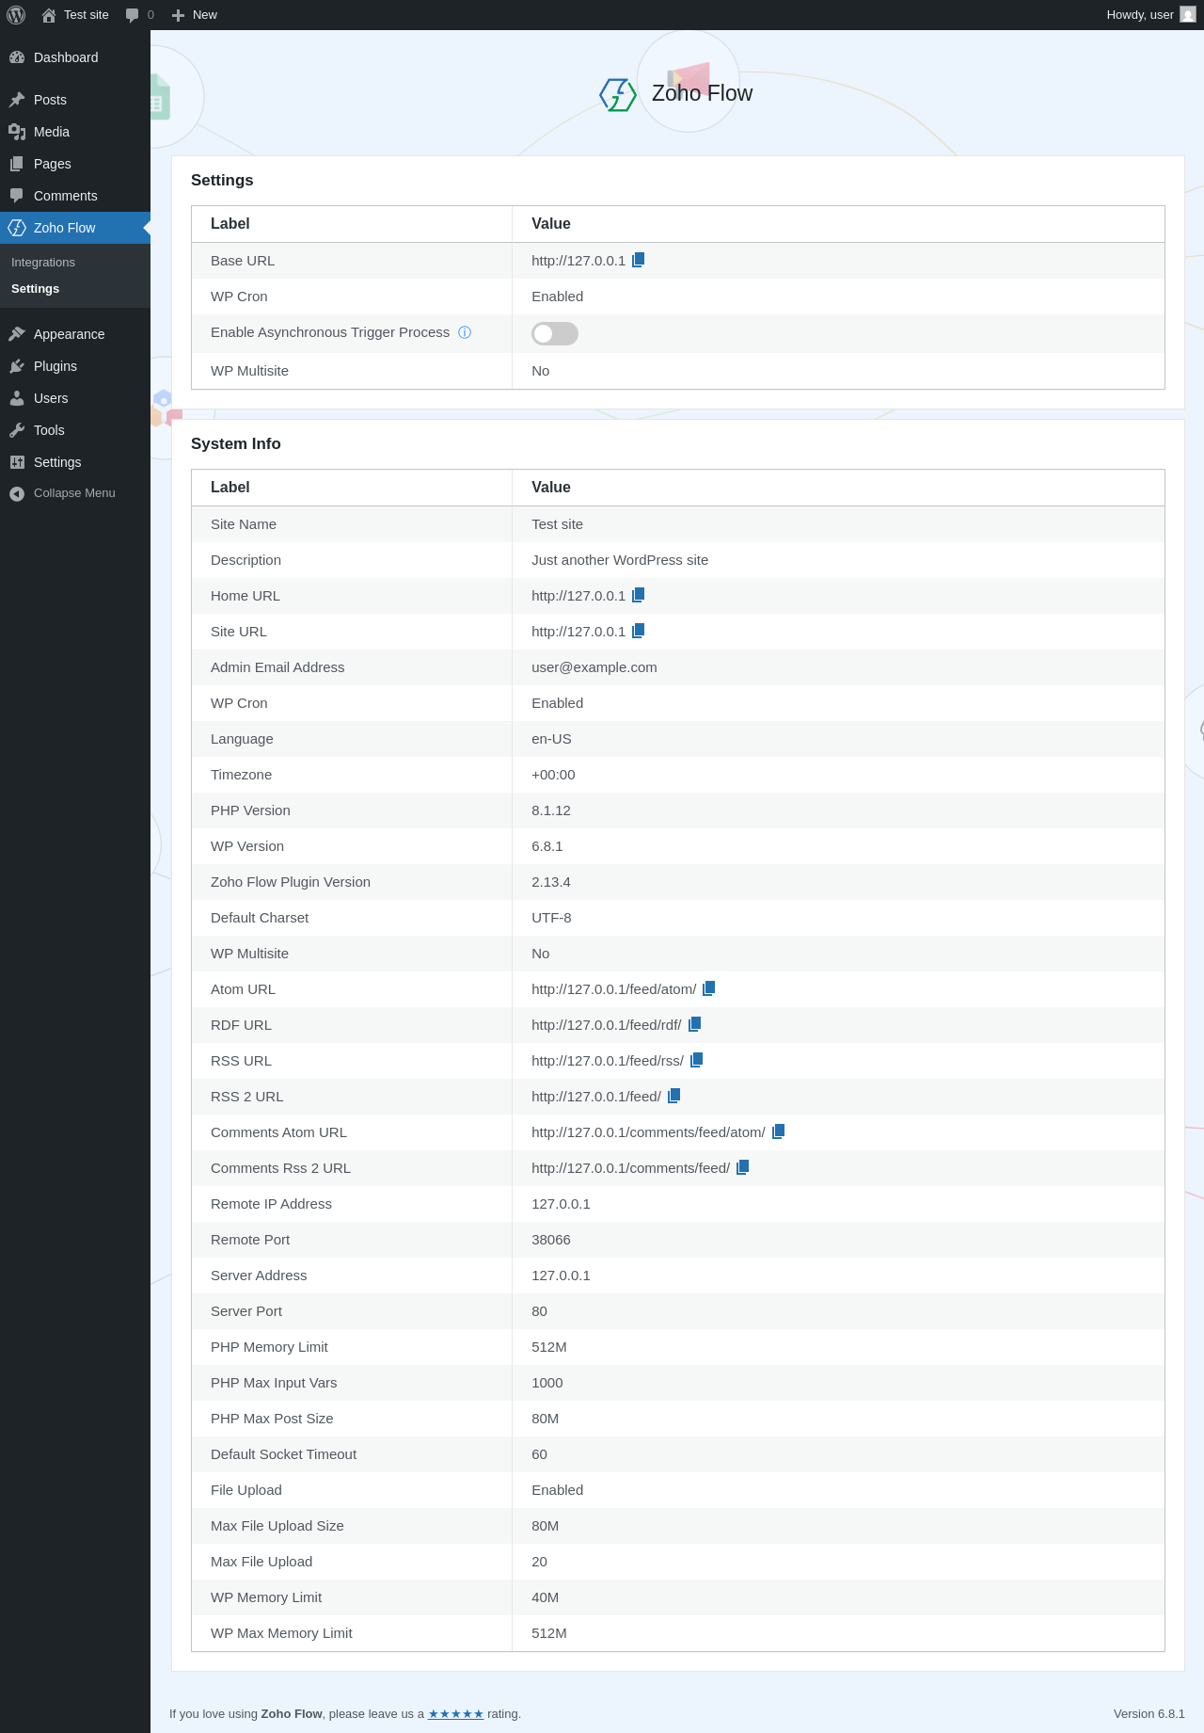The image size is (1204, 1733).
Task: Click the Version 6.8.1 footer text
Action: (1149, 1714)
